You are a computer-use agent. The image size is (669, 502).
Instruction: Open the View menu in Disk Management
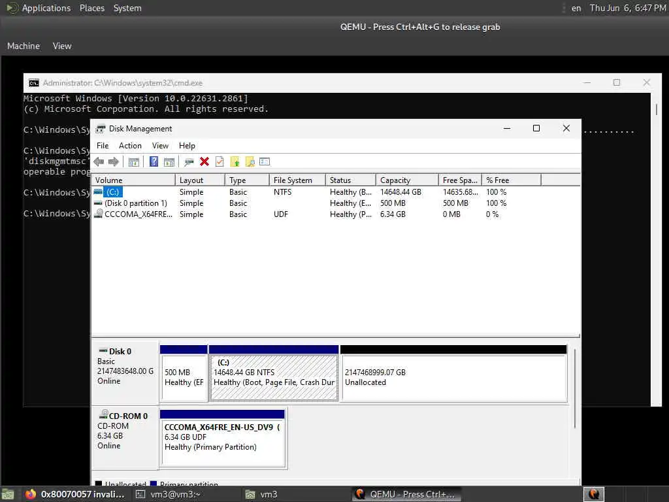coord(160,146)
